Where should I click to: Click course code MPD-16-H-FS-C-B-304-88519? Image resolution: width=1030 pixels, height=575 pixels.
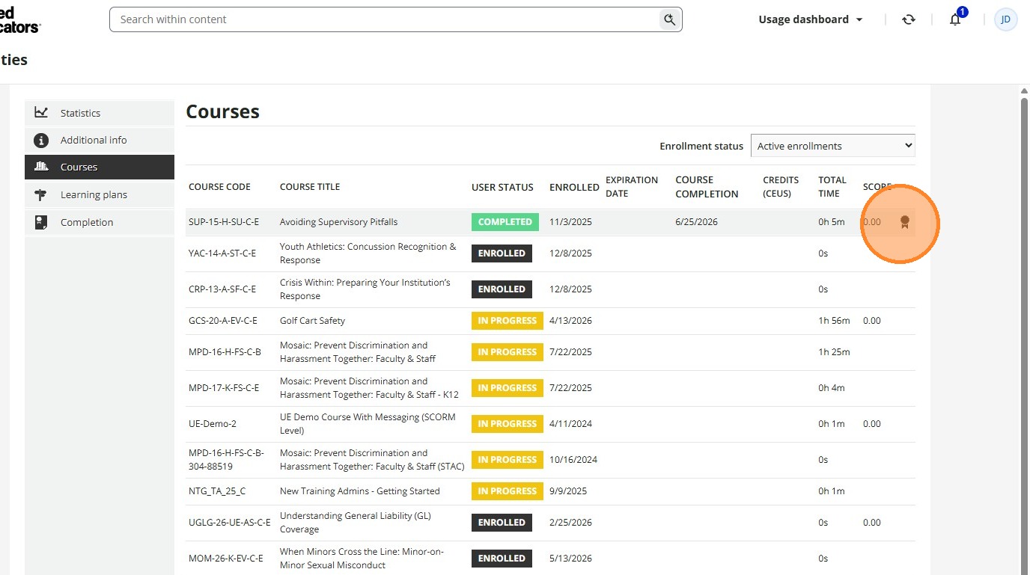pyautogui.click(x=226, y=460)
